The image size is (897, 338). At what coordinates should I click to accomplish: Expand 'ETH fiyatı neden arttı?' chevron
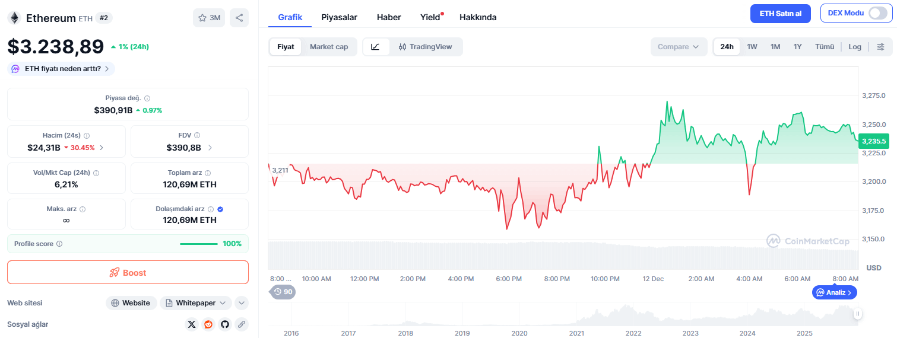107,69
